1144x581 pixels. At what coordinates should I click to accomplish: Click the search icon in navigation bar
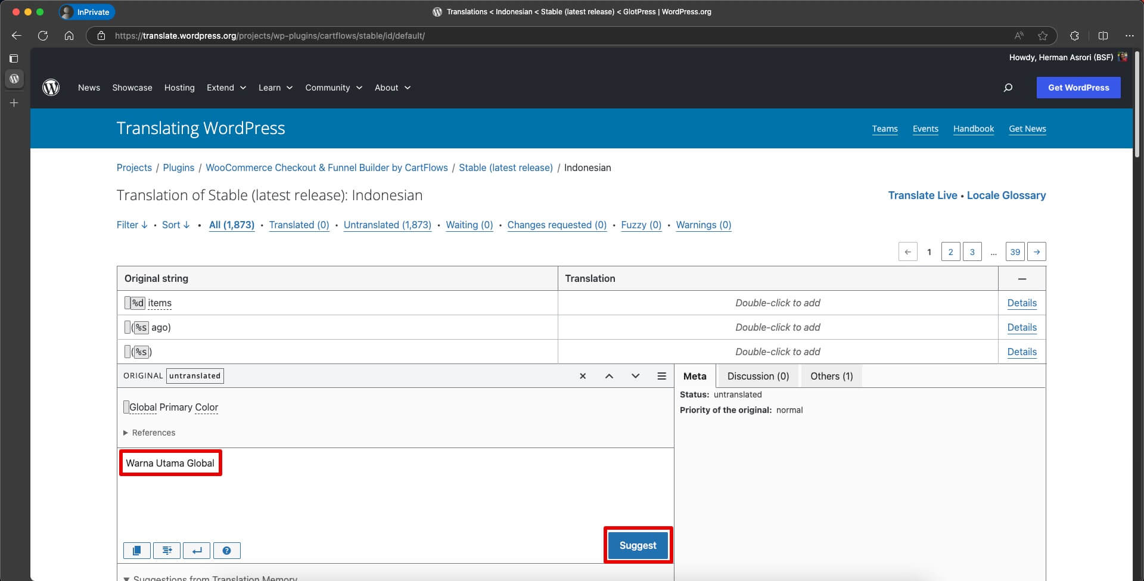click(x=1008, y=88)
